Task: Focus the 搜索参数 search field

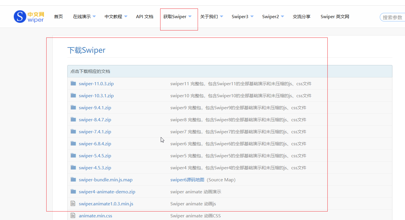Action: click(392, 17)
